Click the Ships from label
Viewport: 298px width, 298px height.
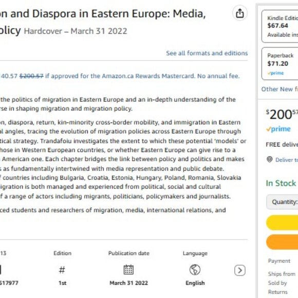click(x=282, y=274)
